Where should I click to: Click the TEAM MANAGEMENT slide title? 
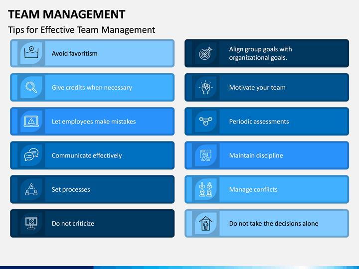[67, 14]
